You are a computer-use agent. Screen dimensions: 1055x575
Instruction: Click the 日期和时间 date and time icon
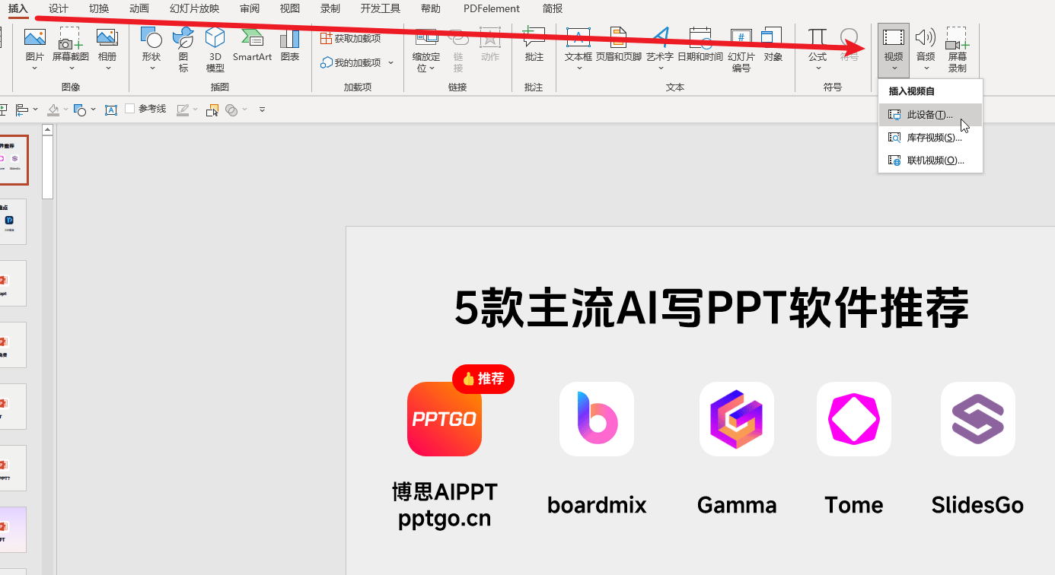pos(700,38)
